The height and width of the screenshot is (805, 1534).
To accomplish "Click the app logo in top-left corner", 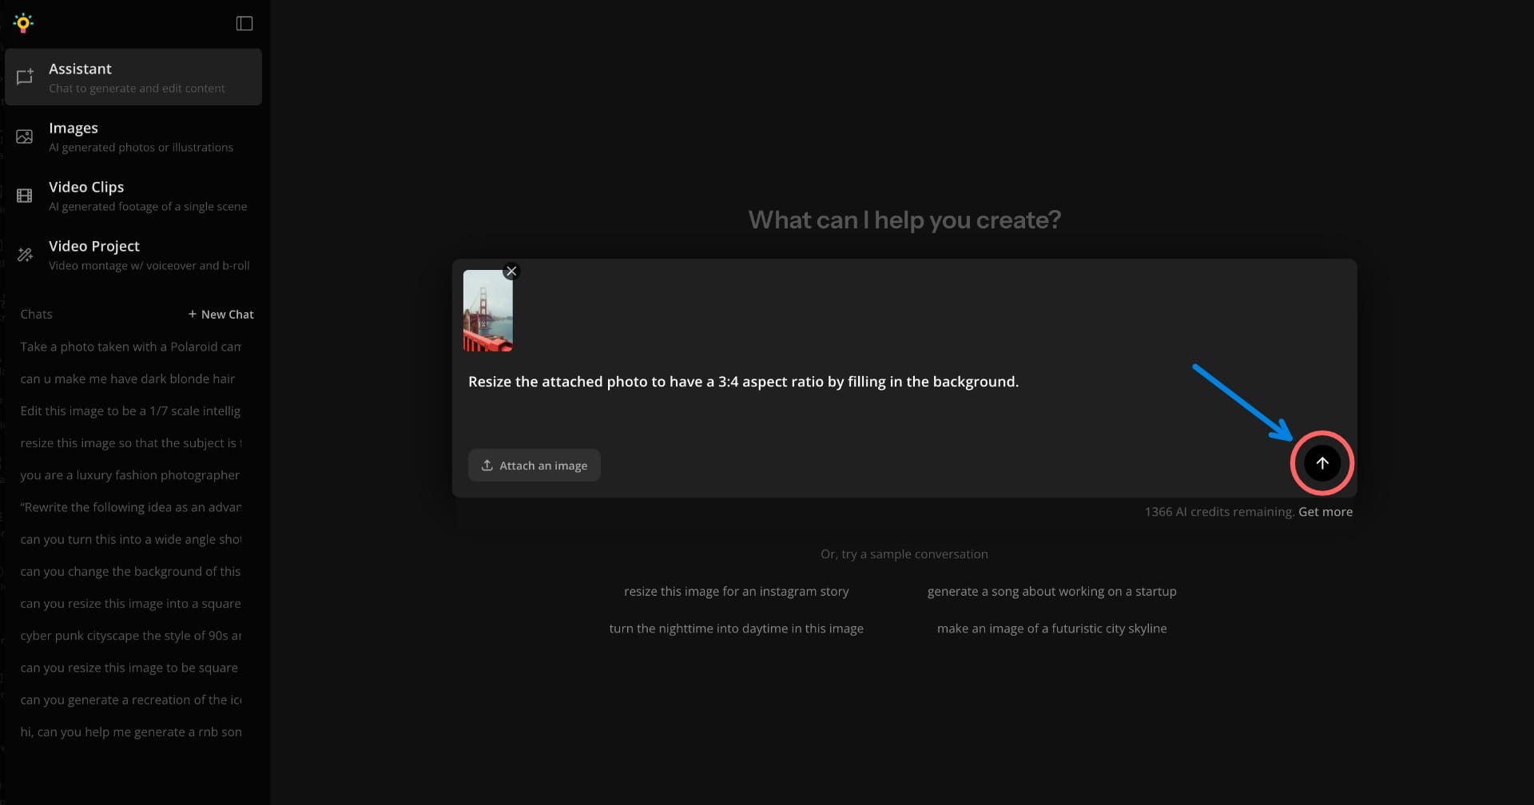I will click(23, 22).
